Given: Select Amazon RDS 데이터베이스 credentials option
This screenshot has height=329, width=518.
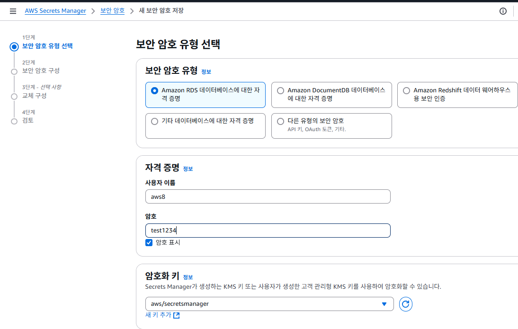Looking at the screenshot, I should (205, 95).
